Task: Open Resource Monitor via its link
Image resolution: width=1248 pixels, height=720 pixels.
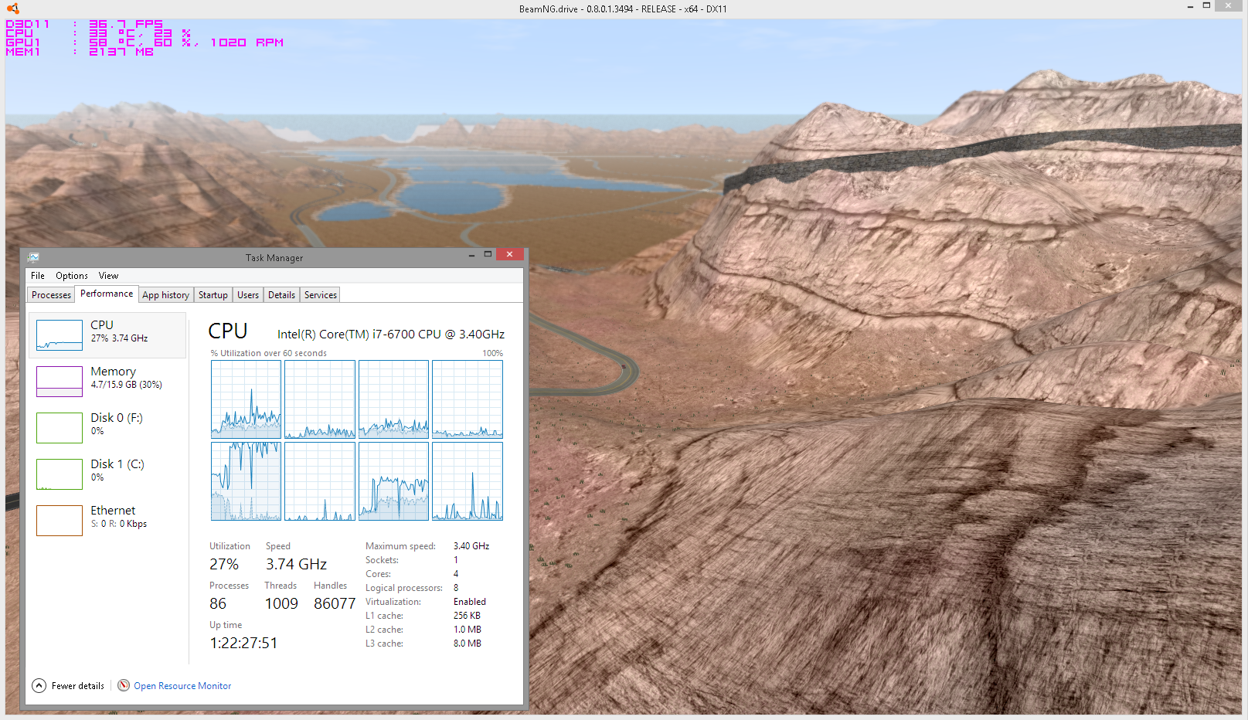Action: [182, 686]
